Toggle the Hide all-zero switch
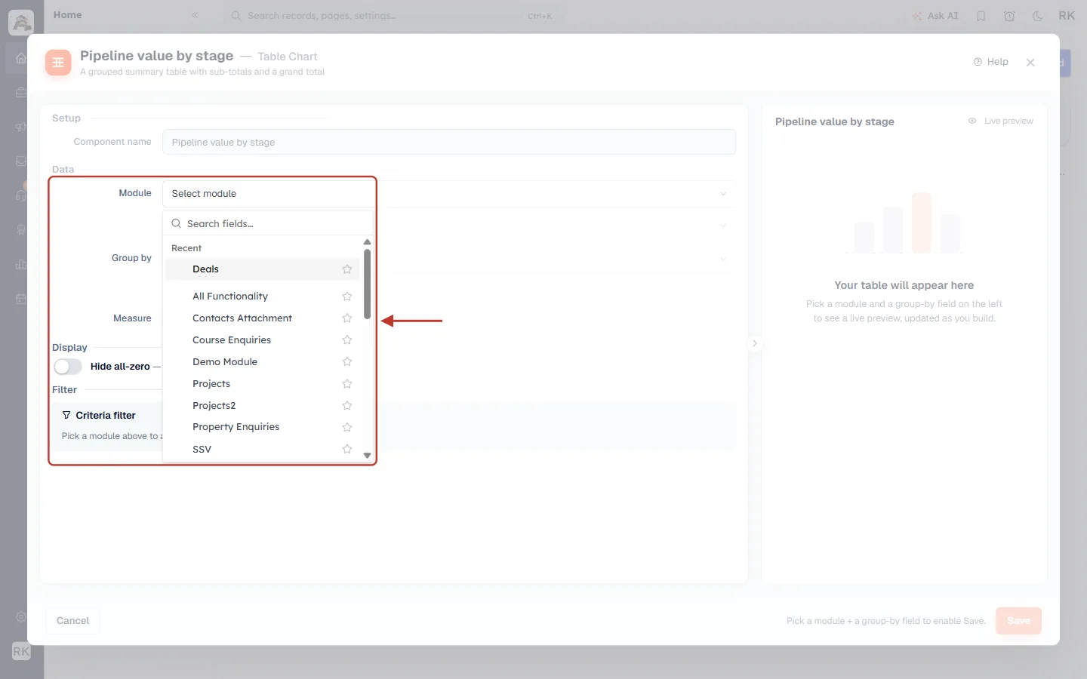Viewport: 1087px width, 679px height. click(x=68, y=367)
